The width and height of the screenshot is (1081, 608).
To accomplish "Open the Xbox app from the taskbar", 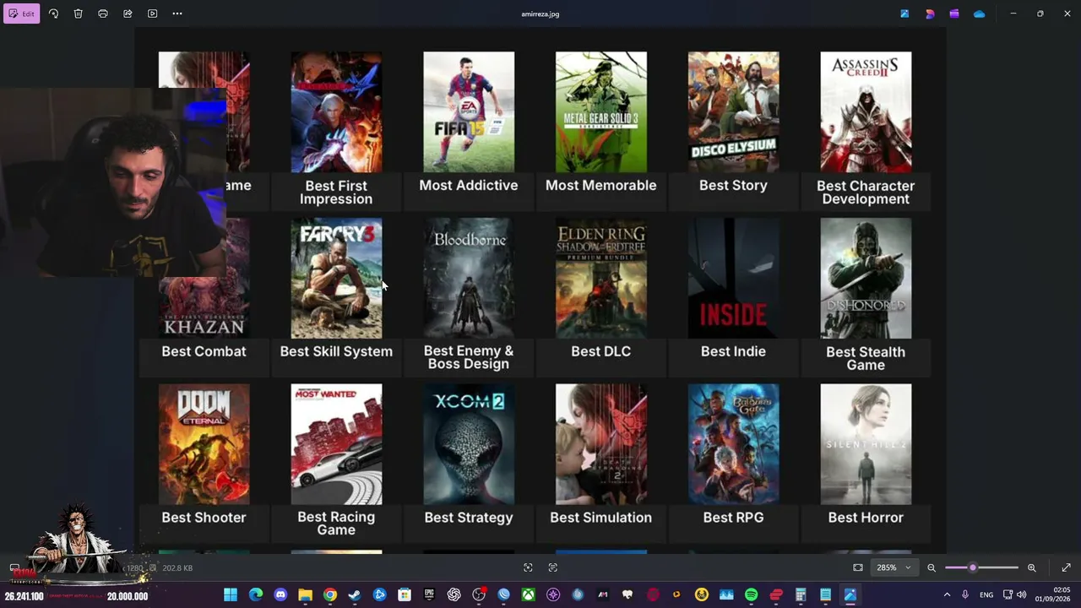I will [x=529, y=594].
